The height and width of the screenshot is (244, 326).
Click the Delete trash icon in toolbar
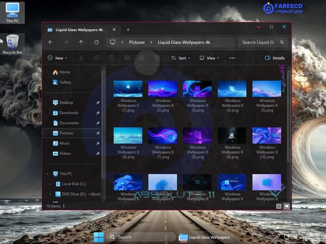[x=157, y=58]
